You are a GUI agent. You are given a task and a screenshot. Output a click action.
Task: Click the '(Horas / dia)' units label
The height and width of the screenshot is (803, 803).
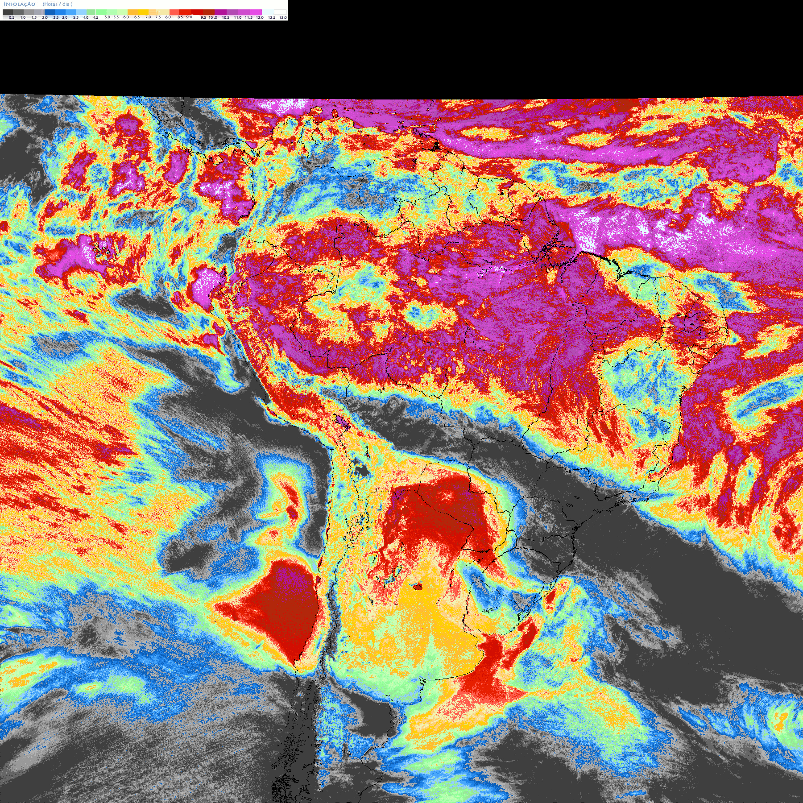pos(58,4)
